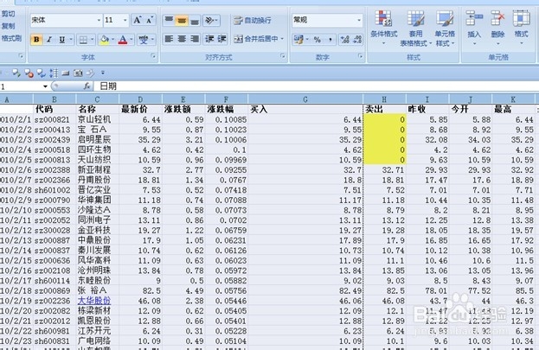Toggle Italic formatting (I)
This screenshot has height=350, width=539.
tap(49, 40)
